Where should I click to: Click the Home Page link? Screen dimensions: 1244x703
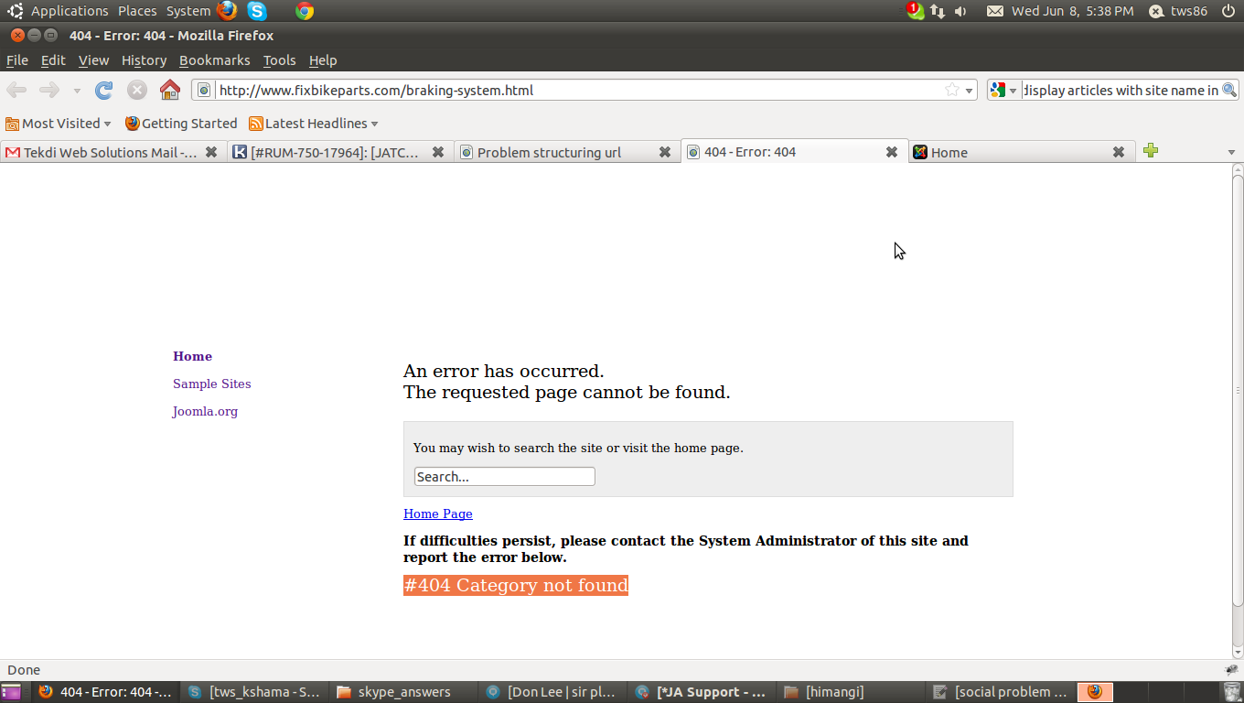[437, 514]
